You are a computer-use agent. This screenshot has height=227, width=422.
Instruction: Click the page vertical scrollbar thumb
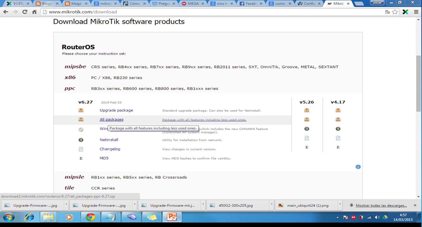click(x=418, y=83)
